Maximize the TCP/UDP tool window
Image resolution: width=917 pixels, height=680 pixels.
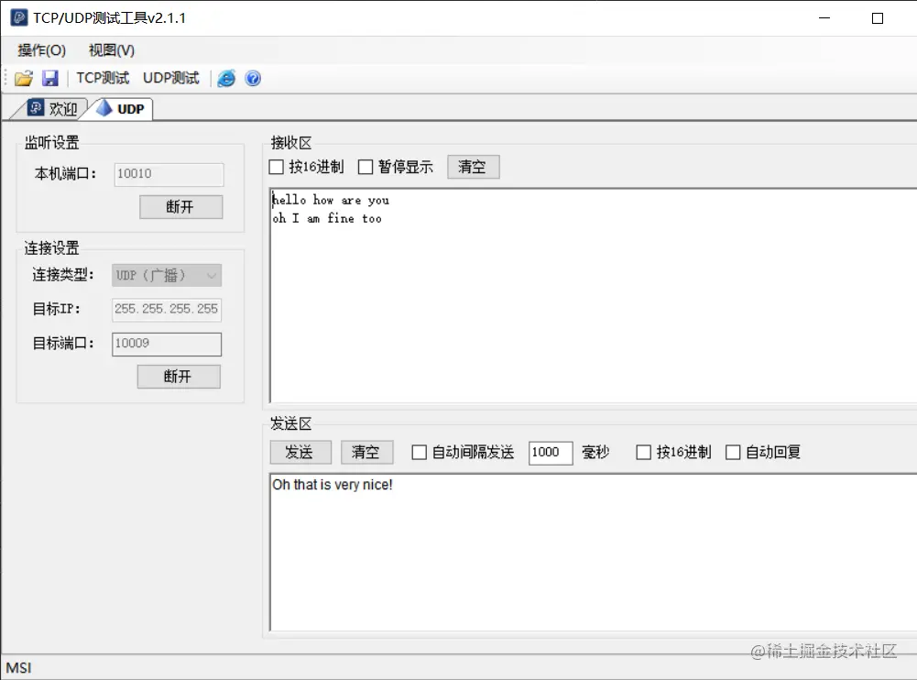pyautogui.click(x=878, y=18)
